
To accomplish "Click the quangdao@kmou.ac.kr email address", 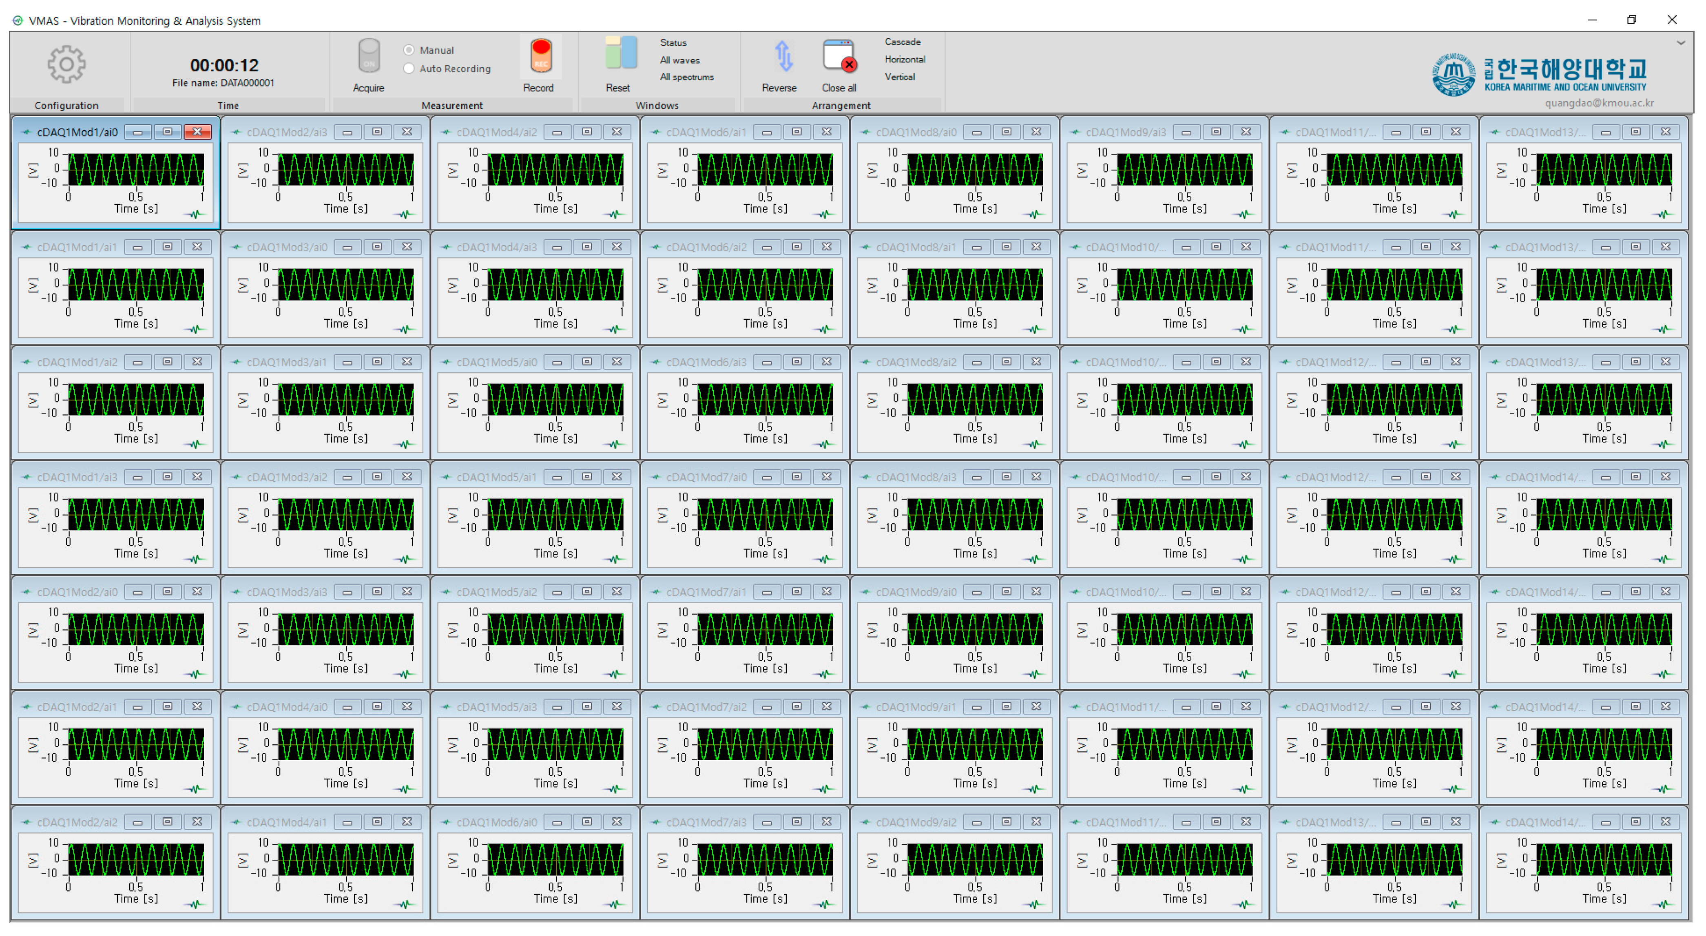I will pyautogui.click(x=1600, y=103).
